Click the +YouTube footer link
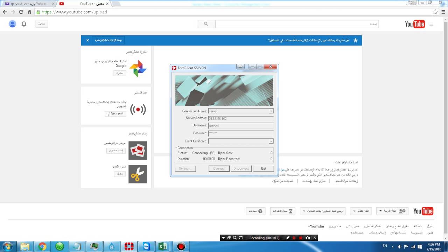 click(316, 226)
